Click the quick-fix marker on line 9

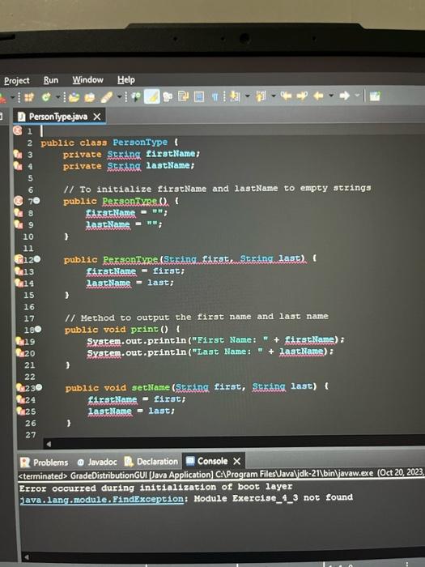(18, 224)
